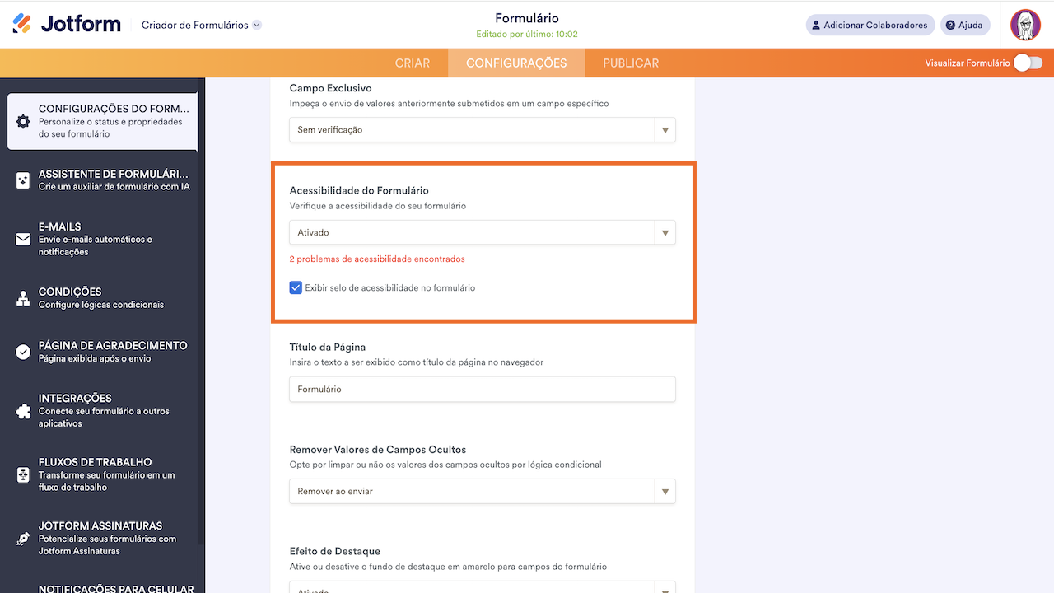Open Remover Valores de Campos Ocultos dropdown
The width and height of the screenshot is (1054, 593).
point(482,492)
